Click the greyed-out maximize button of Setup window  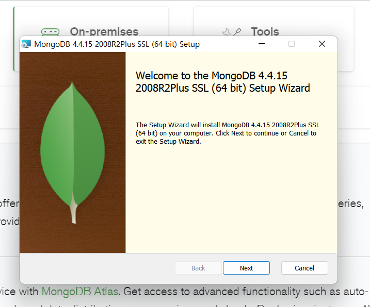[x=292, y=44]
